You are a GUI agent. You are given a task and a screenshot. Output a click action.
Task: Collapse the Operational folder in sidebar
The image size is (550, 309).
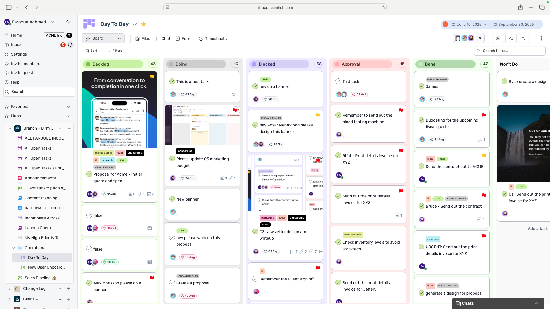(13, 248)
